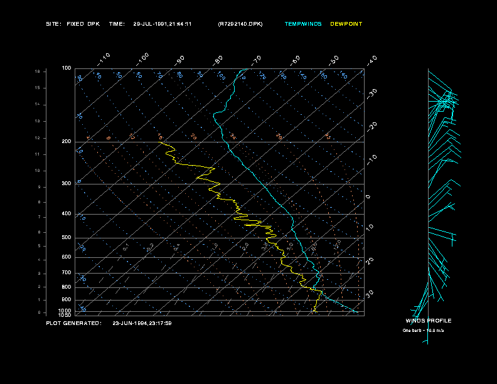Click the 400 pressure level label
Viewport: 497px width, 384px height.
coord(67,213)
